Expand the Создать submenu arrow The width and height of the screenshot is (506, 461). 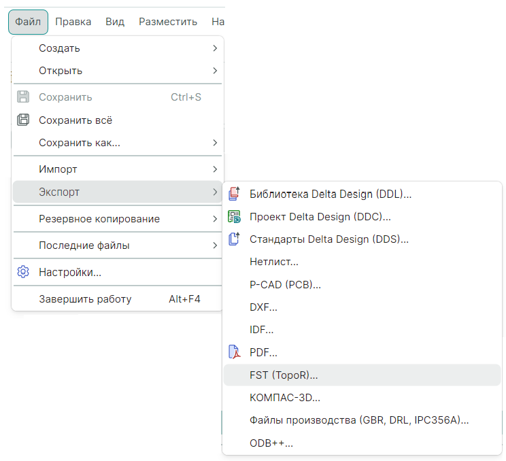pos(215,48)
